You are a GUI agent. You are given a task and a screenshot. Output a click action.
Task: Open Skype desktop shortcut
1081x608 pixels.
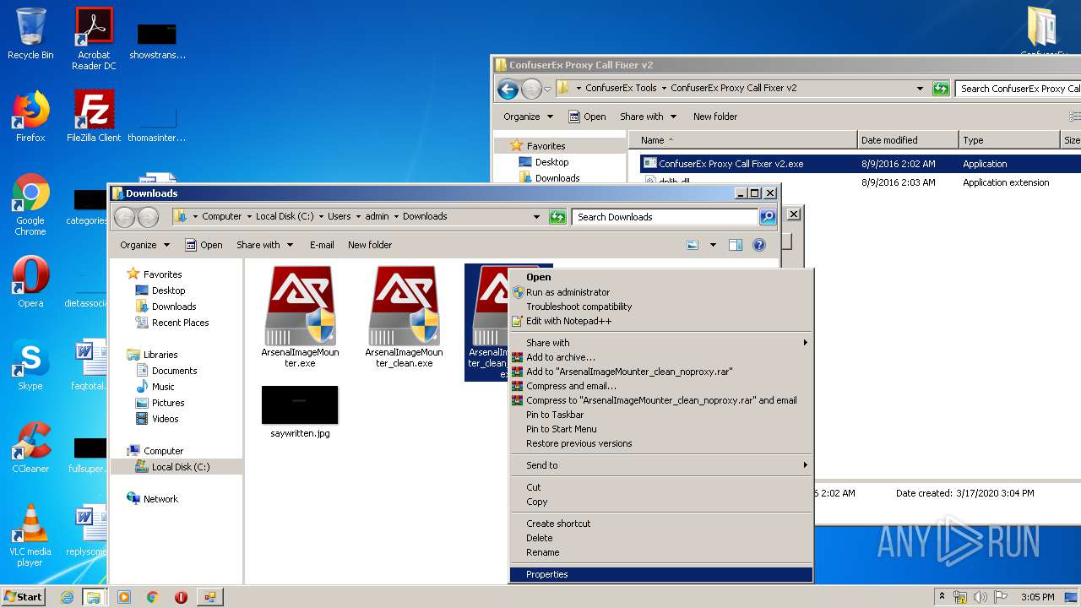pyautogui.click(x=30, y=364)
